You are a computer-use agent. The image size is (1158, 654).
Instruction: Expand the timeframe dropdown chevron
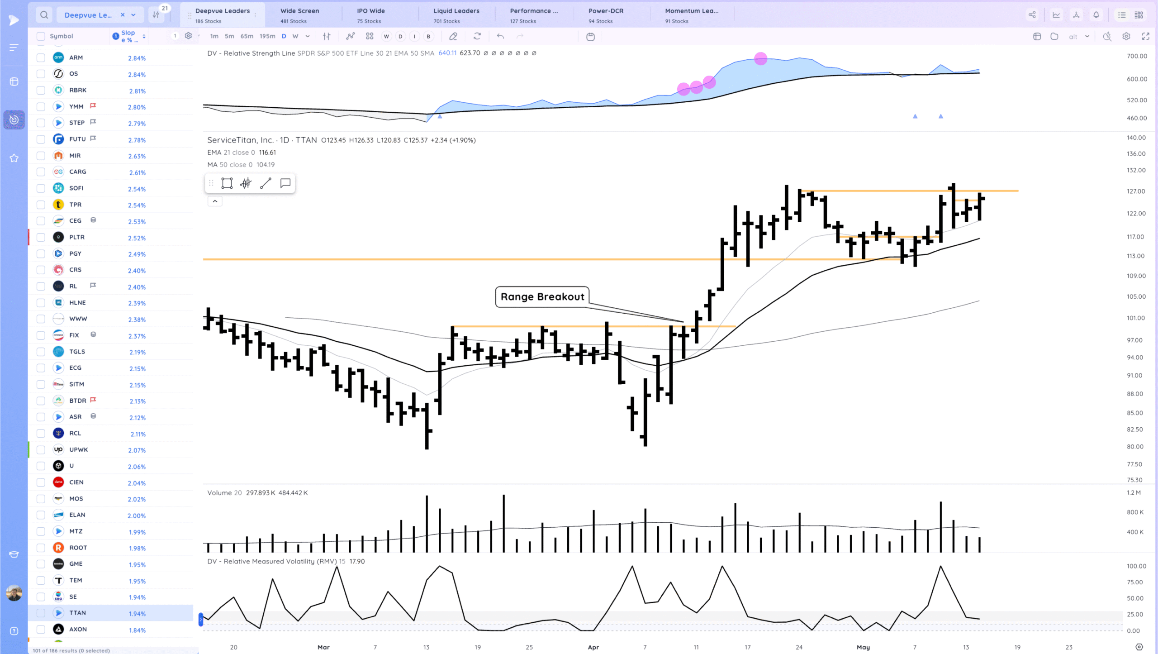308,36
